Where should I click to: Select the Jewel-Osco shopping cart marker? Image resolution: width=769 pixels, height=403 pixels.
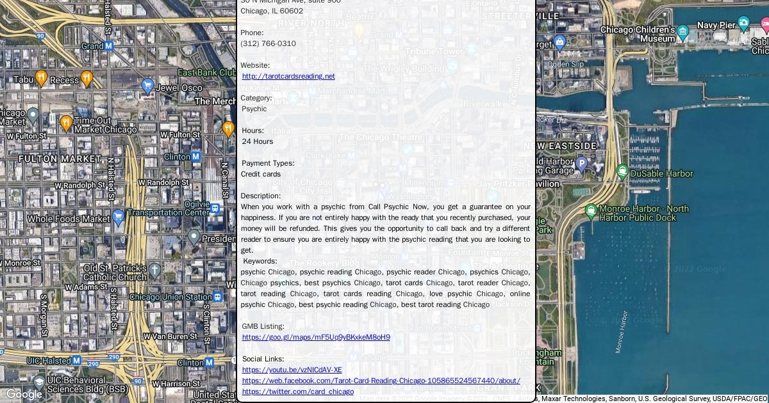[148, 86]
